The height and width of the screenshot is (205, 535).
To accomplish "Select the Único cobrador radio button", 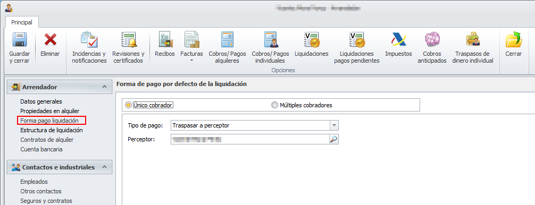I will click(x=128, y=105).
